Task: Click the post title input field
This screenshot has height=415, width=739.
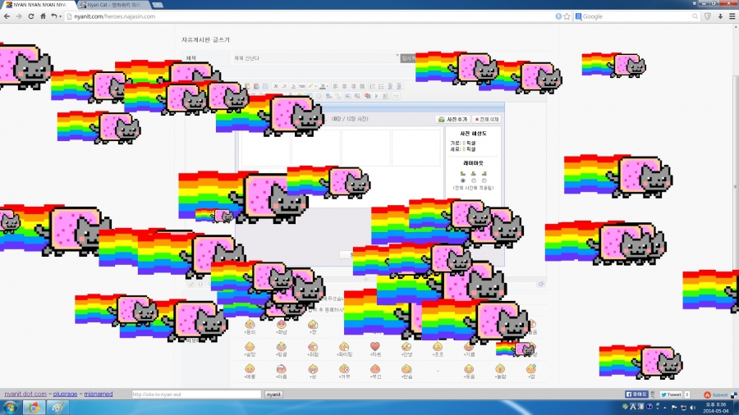Action: click(314, 58)
